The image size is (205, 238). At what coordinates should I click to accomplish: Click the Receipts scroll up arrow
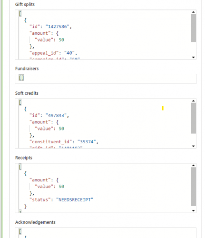coord(193,166)
